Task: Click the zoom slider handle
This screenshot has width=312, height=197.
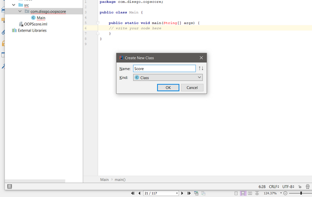Action: (x=301, y=193)
